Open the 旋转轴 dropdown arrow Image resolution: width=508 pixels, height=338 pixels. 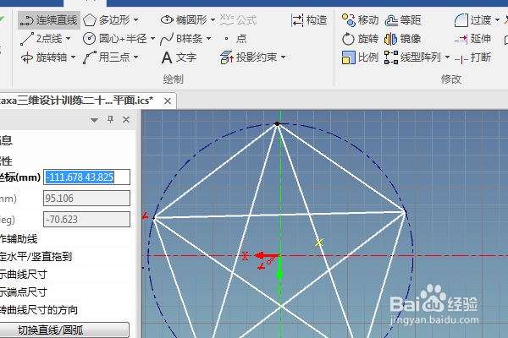coord(73,57)
